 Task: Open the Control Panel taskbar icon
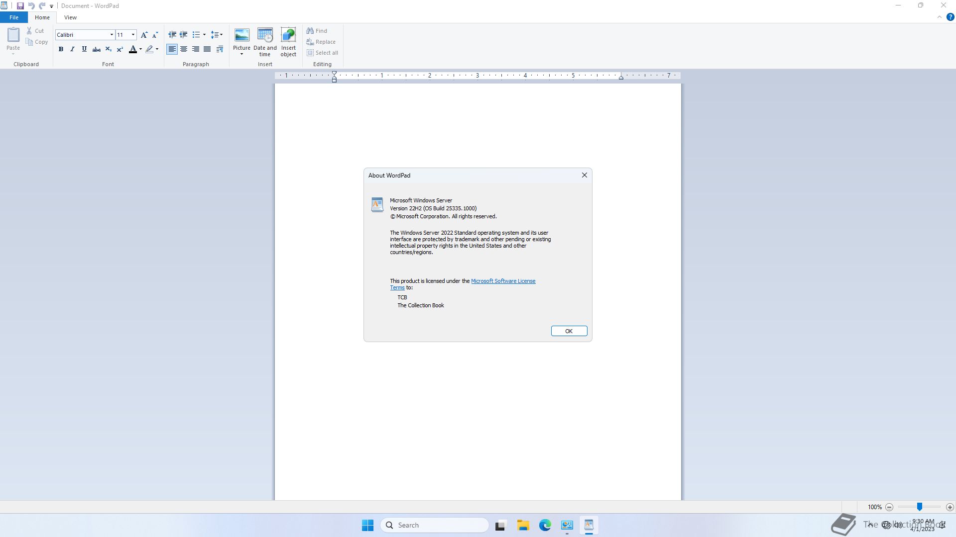[567, 526]
